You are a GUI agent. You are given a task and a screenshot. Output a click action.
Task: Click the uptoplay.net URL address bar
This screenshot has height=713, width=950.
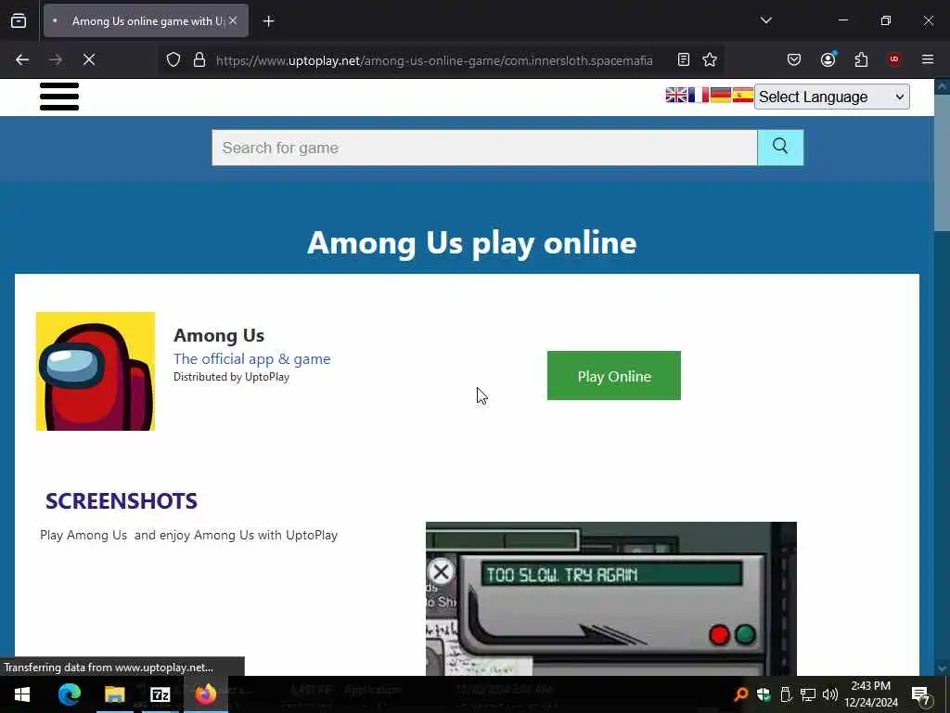click(x=434, y=60)
